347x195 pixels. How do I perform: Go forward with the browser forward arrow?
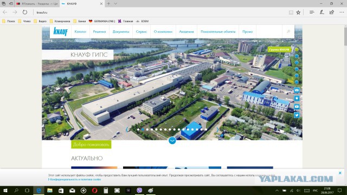tap(15, 12)
